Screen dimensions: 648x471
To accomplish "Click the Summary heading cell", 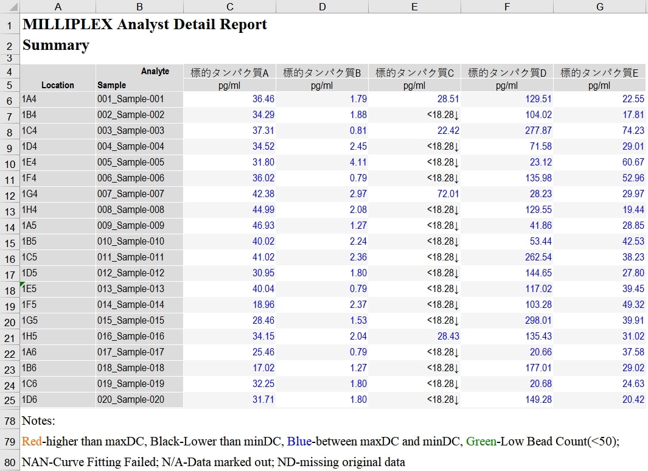I will coord(56,45).
